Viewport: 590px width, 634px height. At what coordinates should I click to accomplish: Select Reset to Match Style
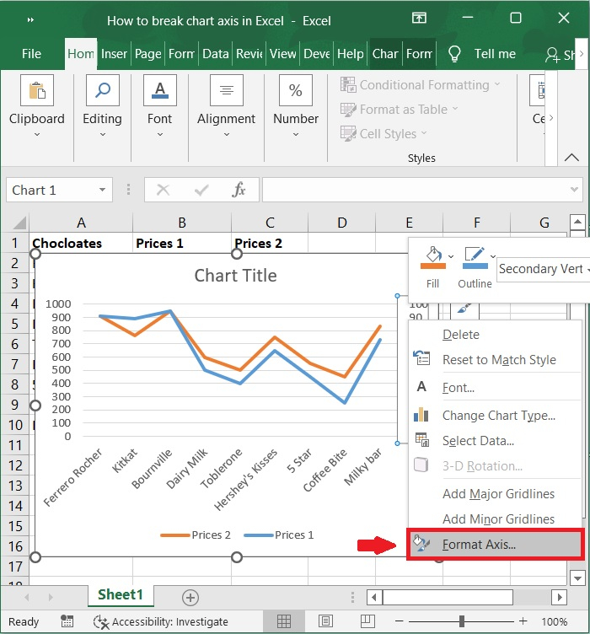[x=496, y=359]
